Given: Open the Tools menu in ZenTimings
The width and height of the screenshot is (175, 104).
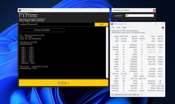Looking at the screenshot, I should 118,27.
